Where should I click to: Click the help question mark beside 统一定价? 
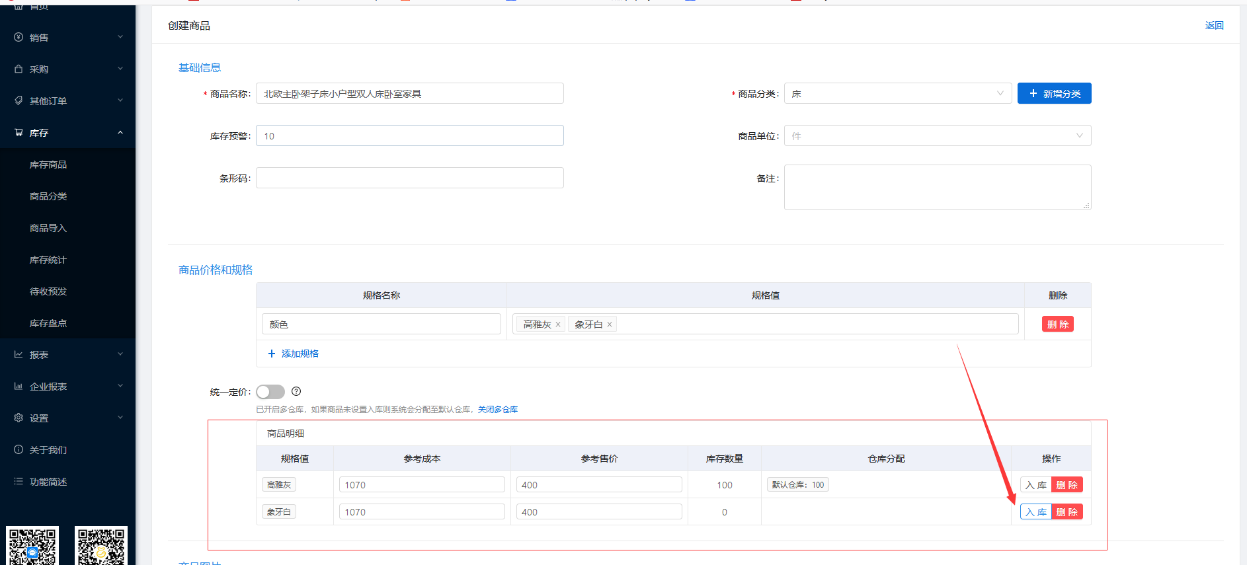point(296,392)
